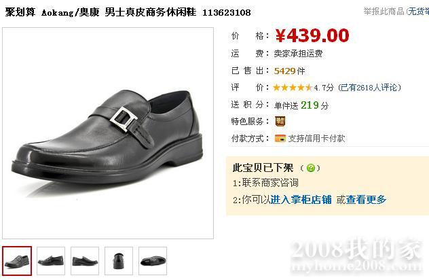Click the main shoe product image
The height and width of the screenshot is (280, 429).
[x=108, y=133]
